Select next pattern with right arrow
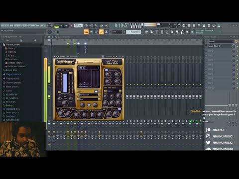 click(x=142, y=32)
